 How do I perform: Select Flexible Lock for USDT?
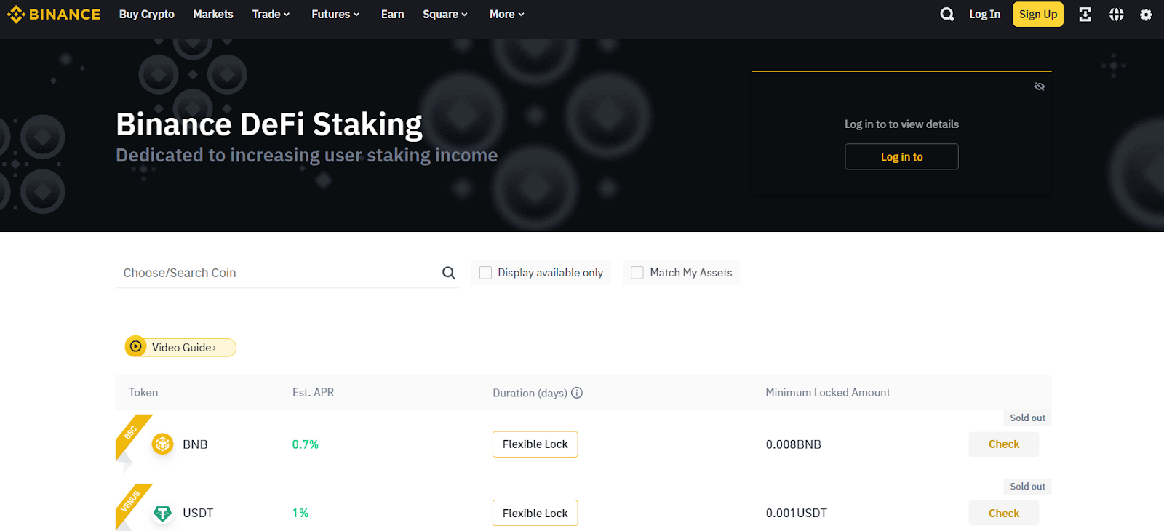pos(535,514)
